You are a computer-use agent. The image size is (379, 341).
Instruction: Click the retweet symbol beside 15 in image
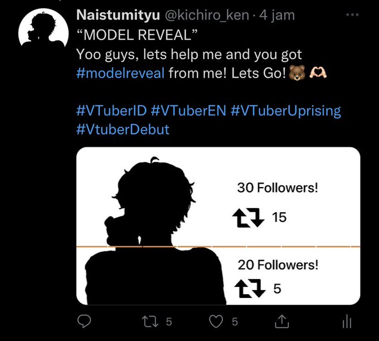tap(249, 218)
